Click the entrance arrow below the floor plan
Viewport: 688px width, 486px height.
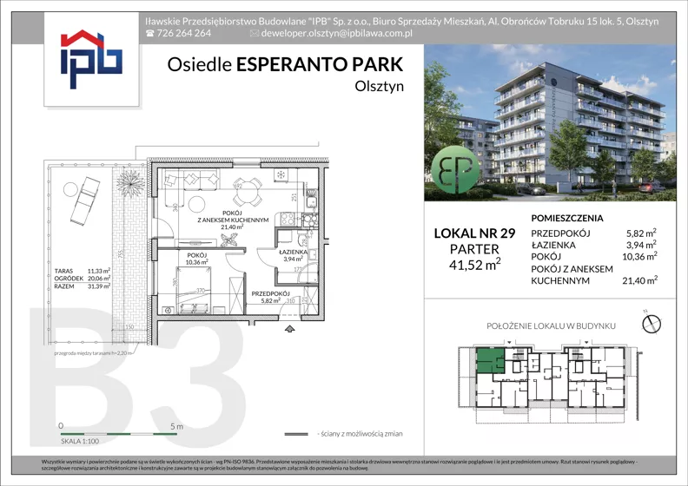coord(289,329)
